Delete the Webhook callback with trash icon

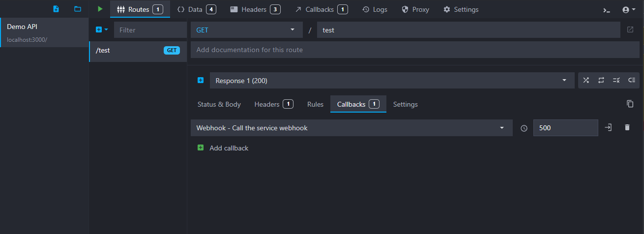(x=627, y=128)
